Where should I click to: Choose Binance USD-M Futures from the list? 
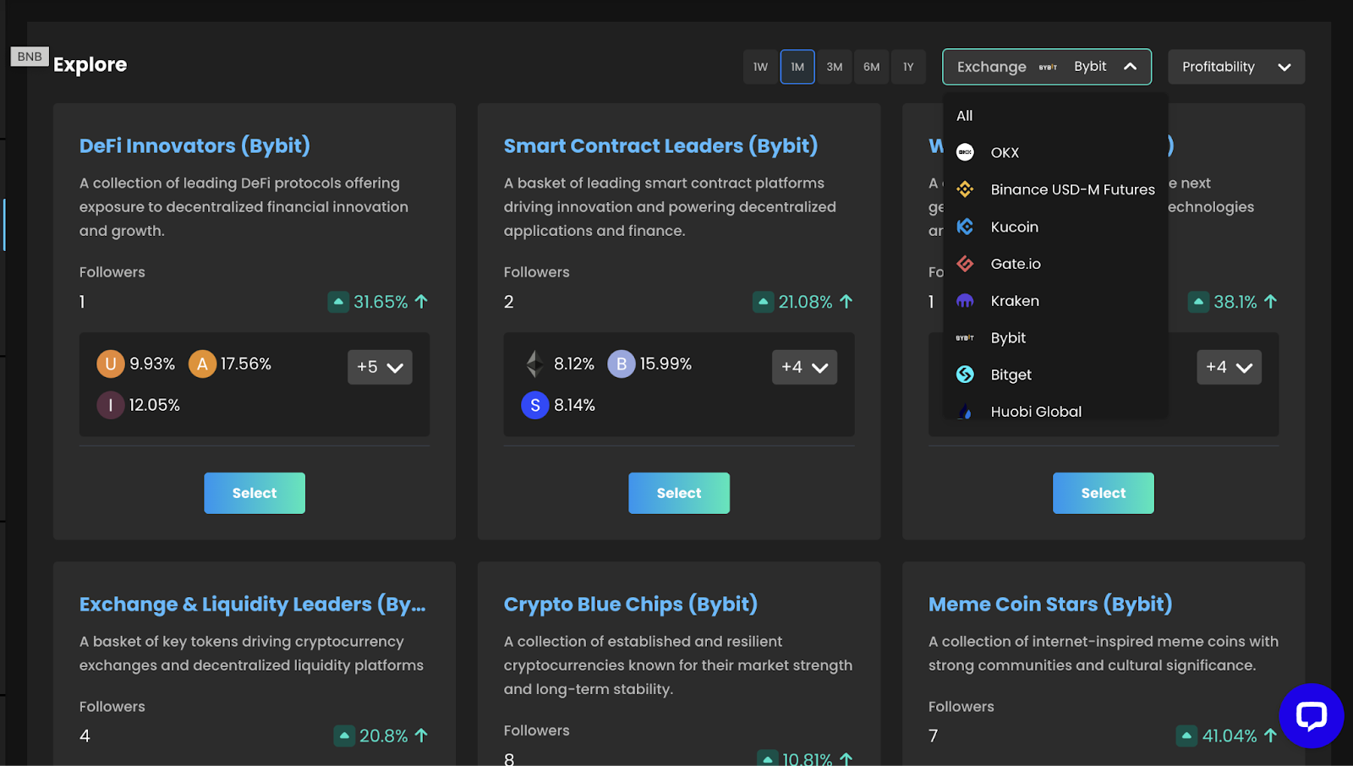click(x=1055, y=189)
